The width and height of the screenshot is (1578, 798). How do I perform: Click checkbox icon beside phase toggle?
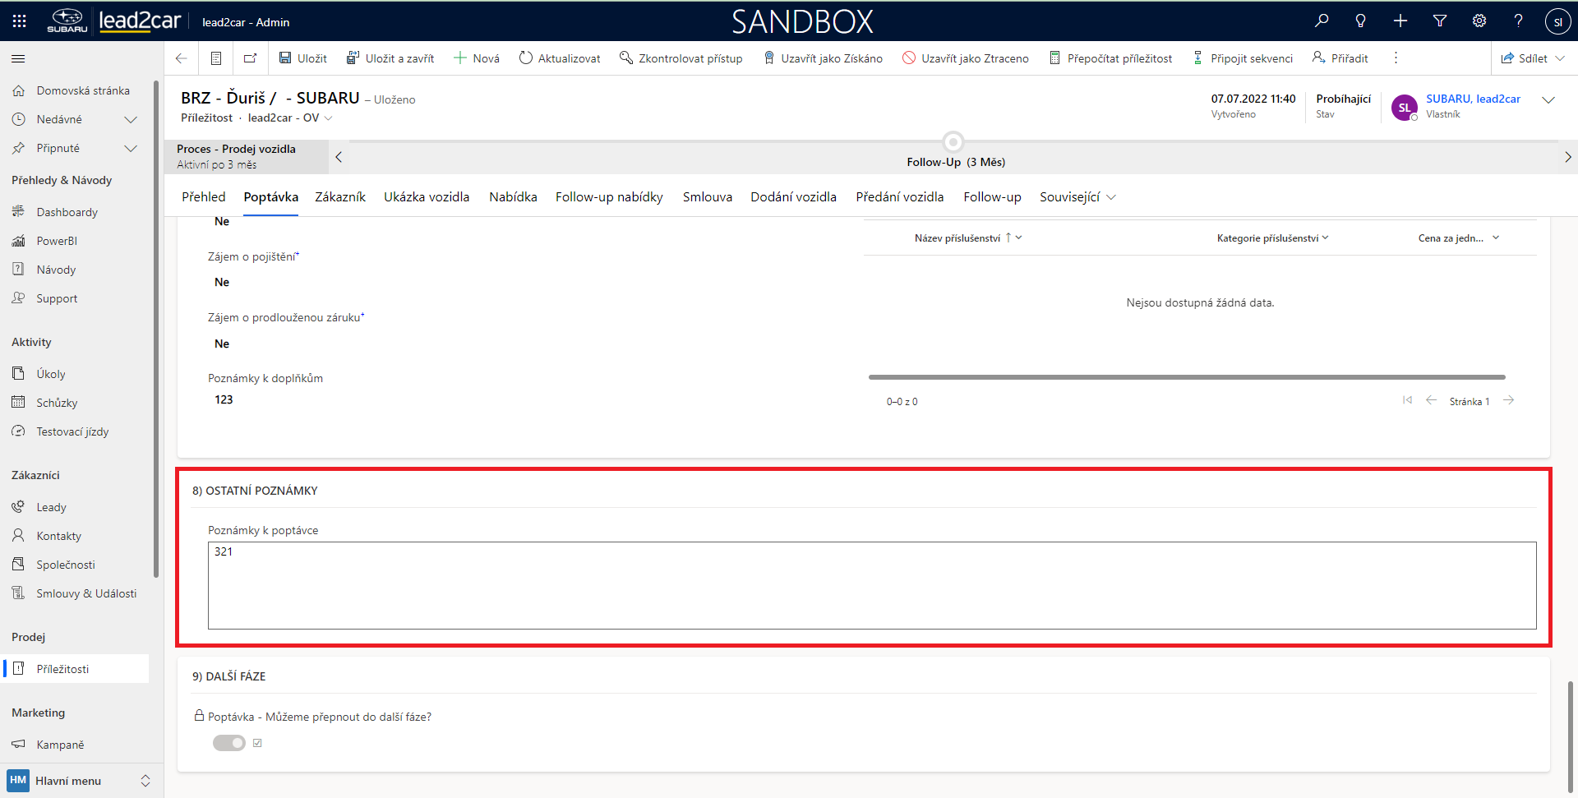[x=257, y=743]
